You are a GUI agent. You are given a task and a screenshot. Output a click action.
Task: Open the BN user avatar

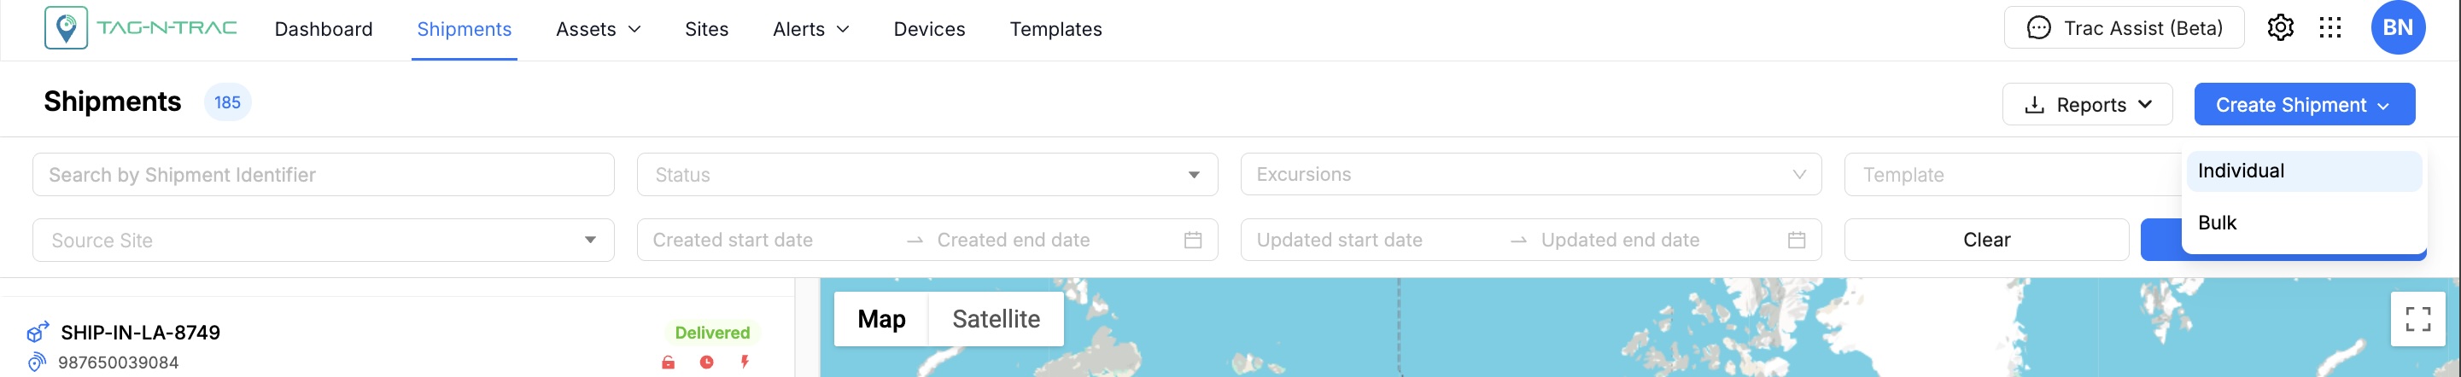point(2398,27)
